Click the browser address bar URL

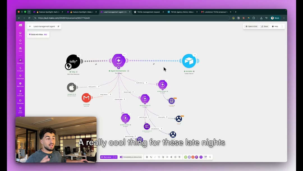(x=64, y=18)
